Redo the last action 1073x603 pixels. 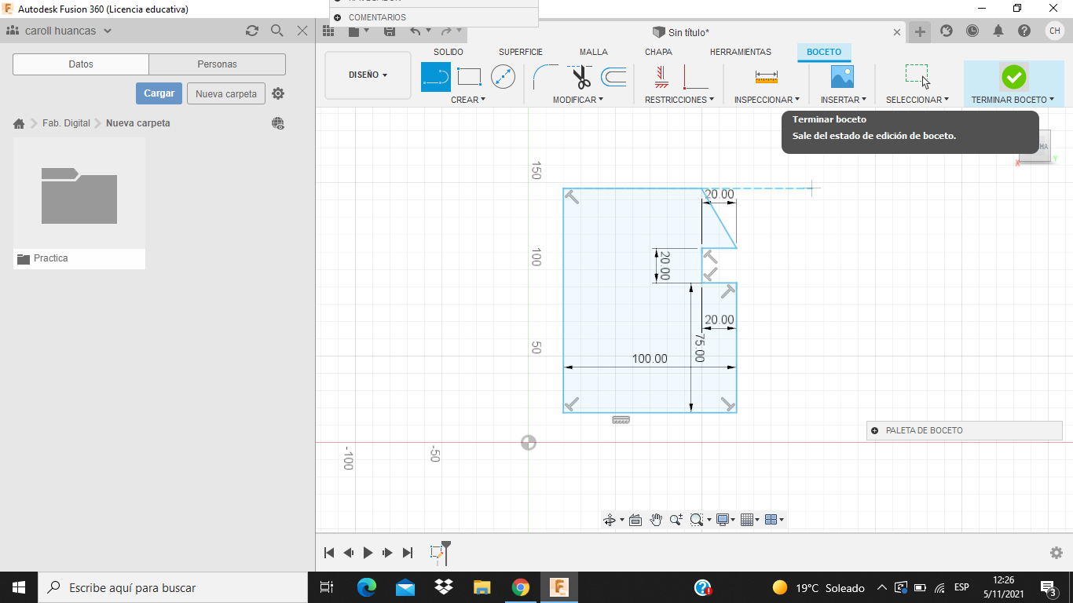446,31
